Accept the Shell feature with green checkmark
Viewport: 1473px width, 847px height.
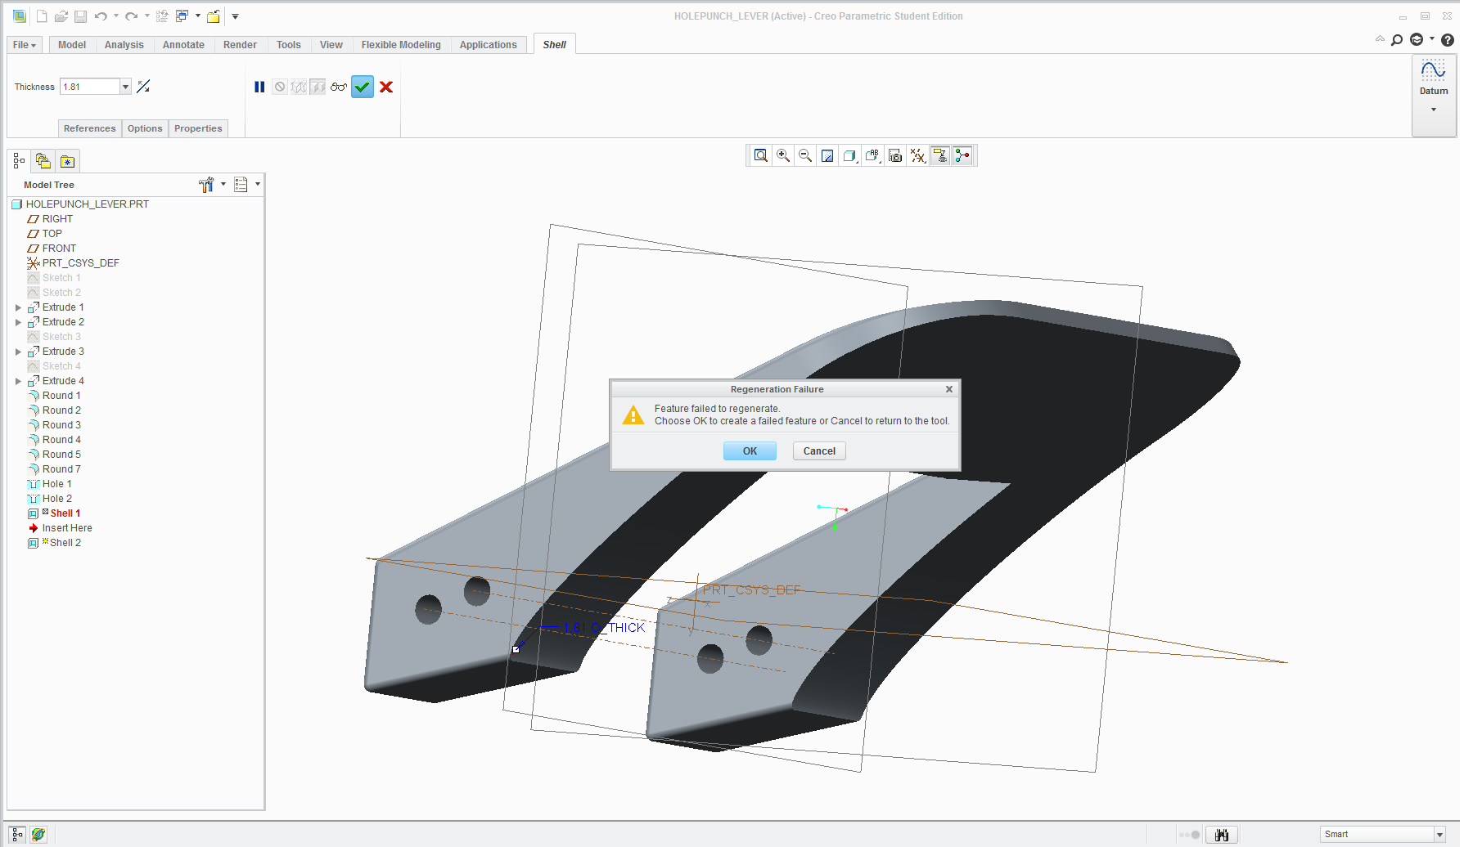[363, 87]
